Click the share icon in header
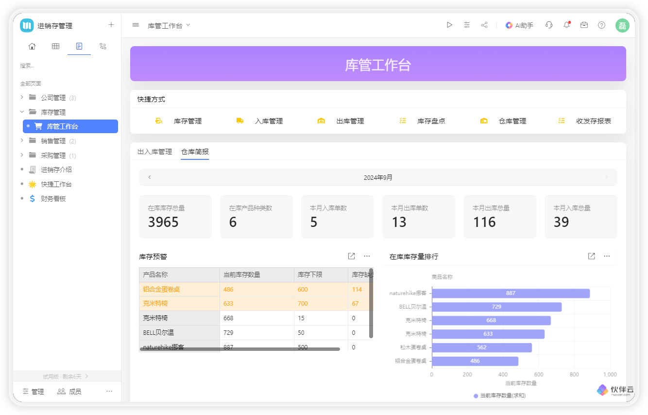The width and height of the screenshot is (648, 415). pos(484,25)
